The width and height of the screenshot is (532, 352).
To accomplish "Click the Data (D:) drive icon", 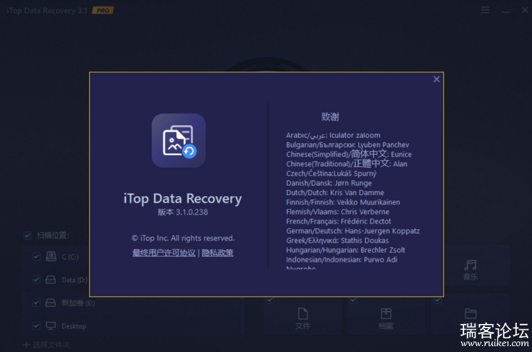I will (51, 280).
